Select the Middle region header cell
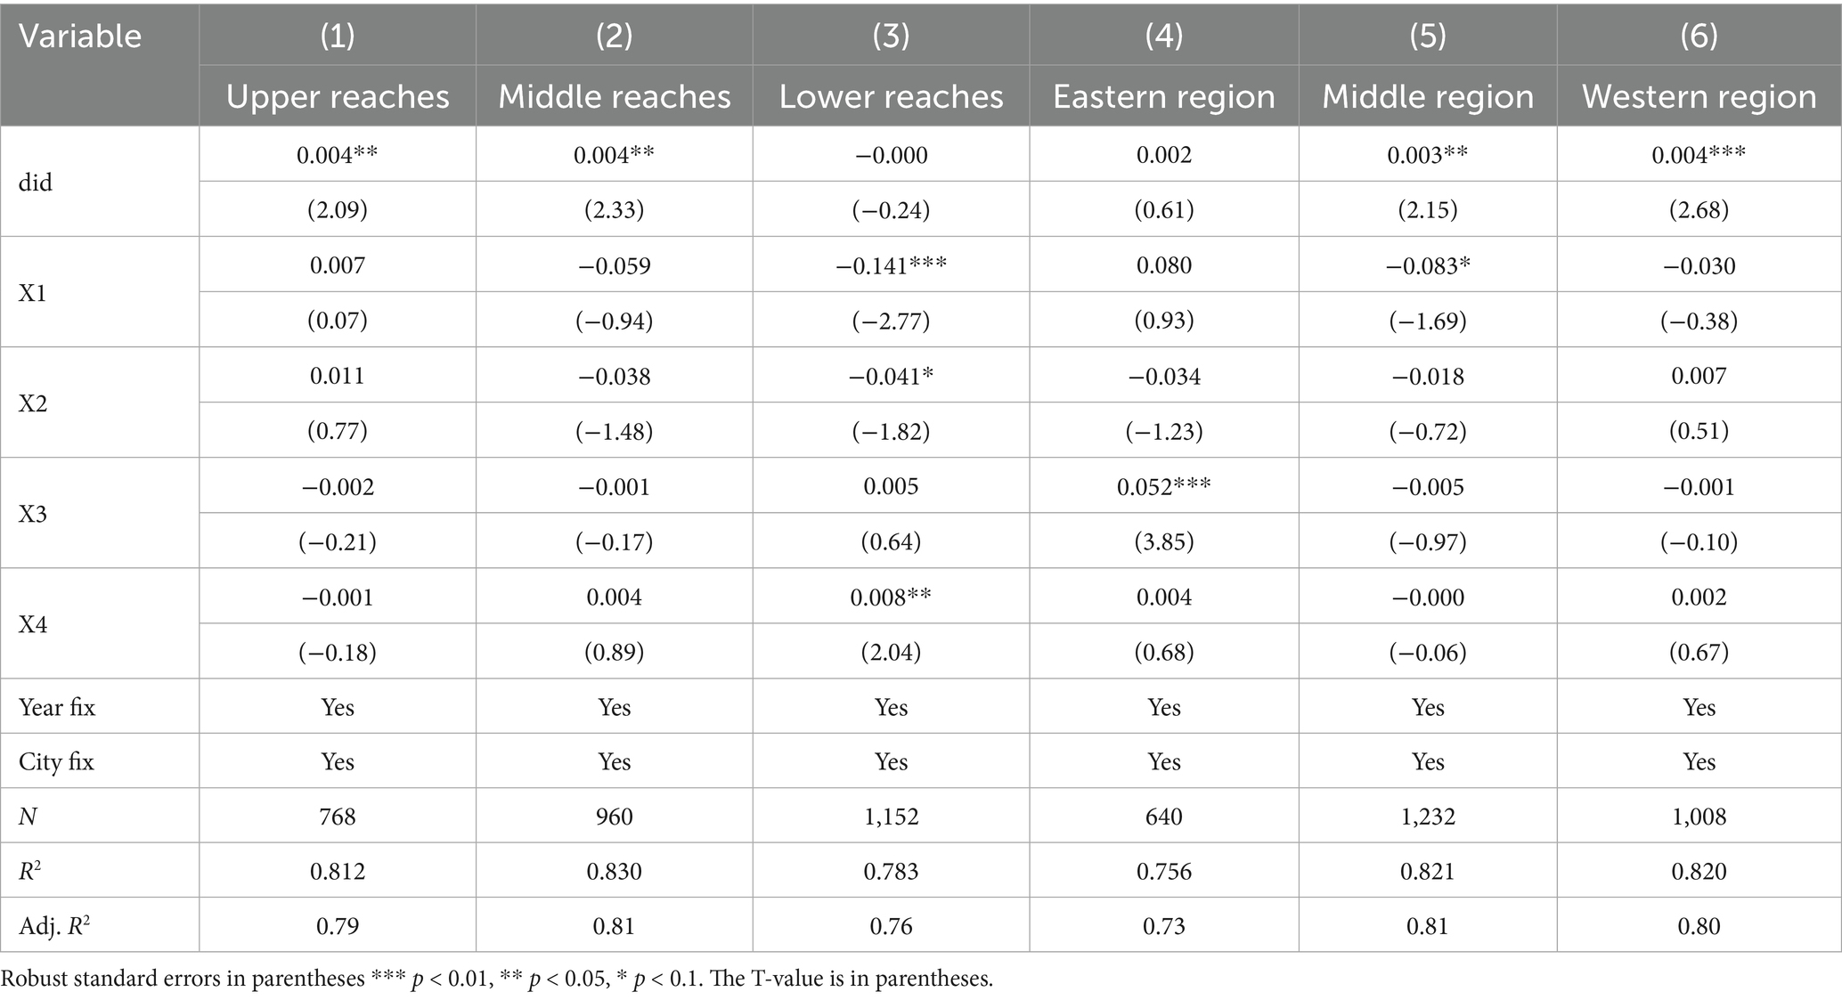1842x1000 pixels. coord(1428,96)
